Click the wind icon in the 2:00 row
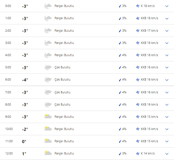 coord(138,31)
